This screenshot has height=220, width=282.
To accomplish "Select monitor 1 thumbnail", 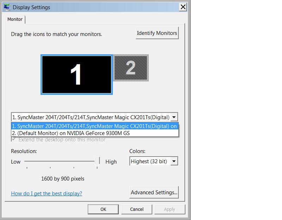I will 76,74.
